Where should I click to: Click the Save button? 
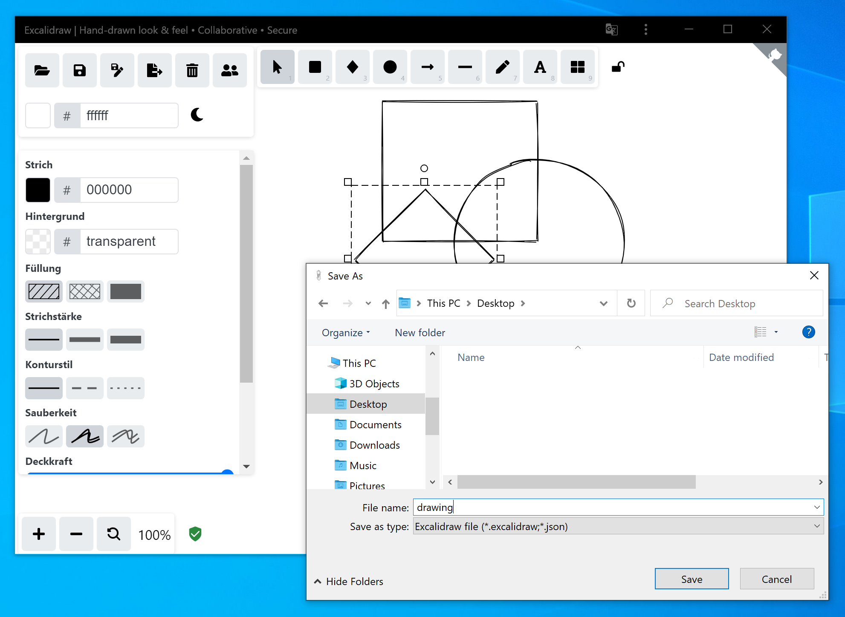(x=691, y=579)
